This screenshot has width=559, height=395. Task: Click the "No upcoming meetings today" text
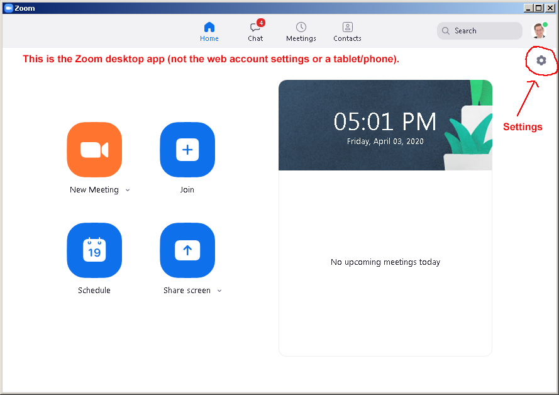[x=385, y=262]
